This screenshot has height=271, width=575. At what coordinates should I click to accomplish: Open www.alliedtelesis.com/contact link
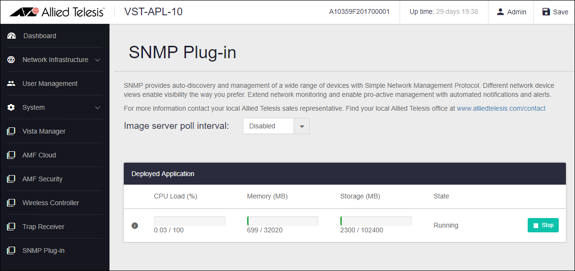point(501,108)
